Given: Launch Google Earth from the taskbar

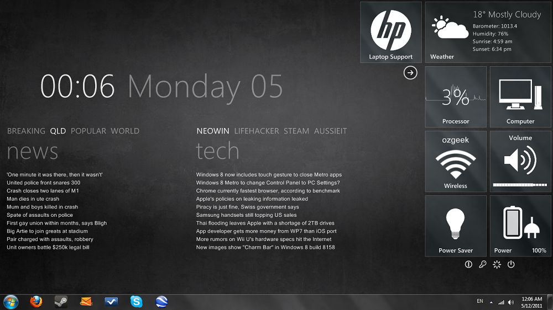Looking at the screenshot, I should [x=161, y=302].
